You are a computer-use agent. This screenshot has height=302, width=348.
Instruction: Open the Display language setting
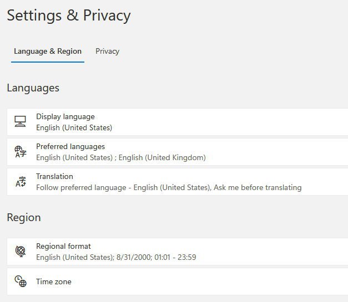(x=177, y=122)
